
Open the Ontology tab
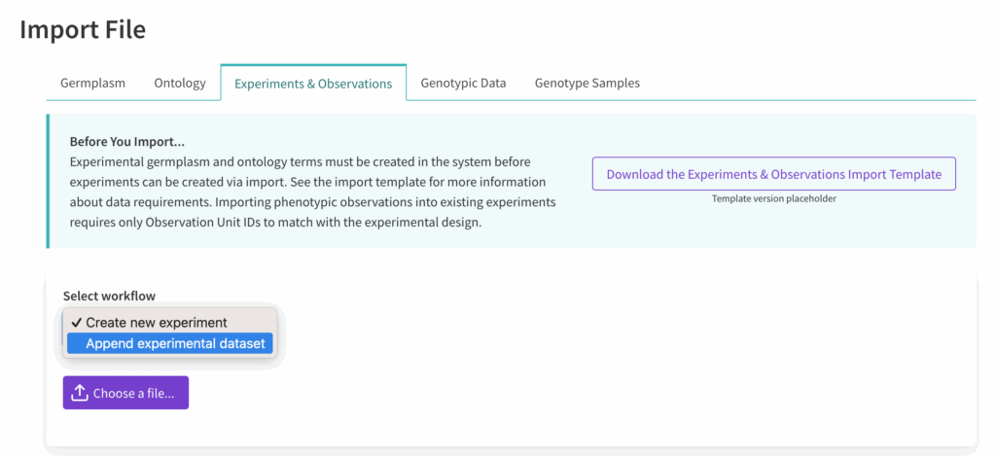[180, 84]
